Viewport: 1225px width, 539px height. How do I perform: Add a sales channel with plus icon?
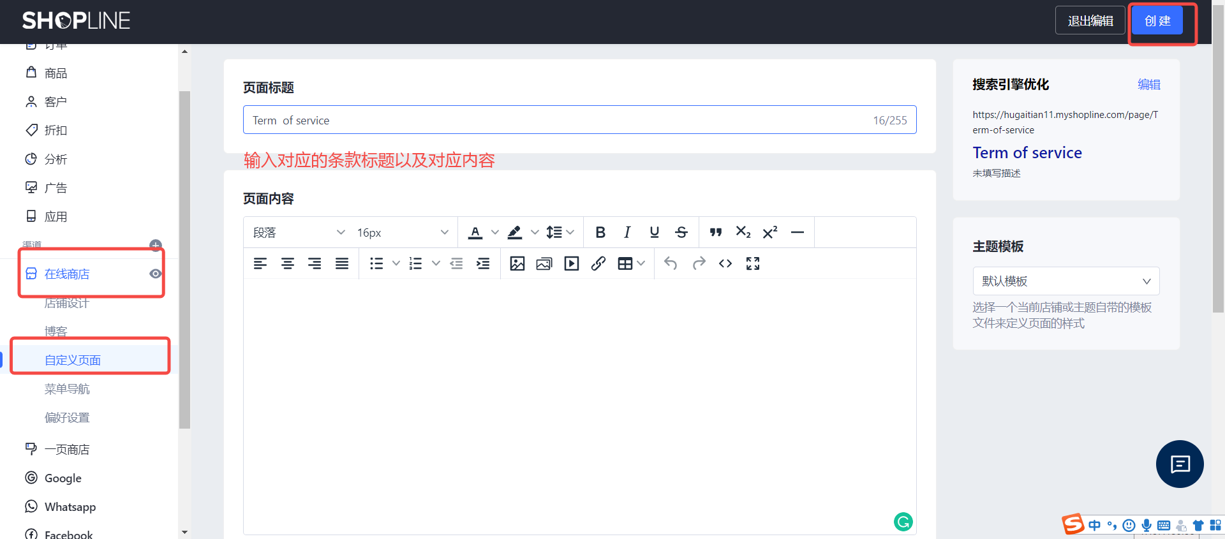pyautogui.click(x=156, y=246)
